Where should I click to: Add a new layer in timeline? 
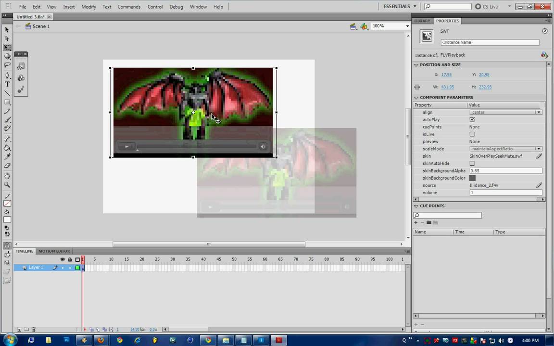[x=19, y=329]
